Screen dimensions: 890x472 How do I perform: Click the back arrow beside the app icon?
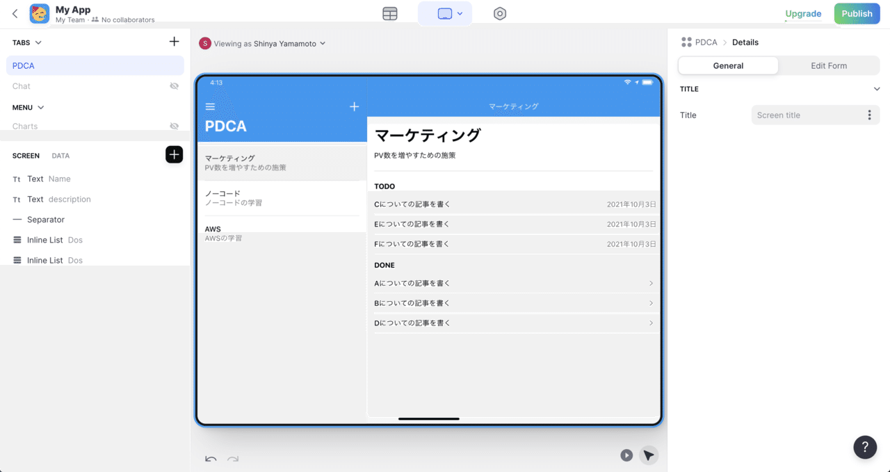pyautogui.click(x=15, y=13)
